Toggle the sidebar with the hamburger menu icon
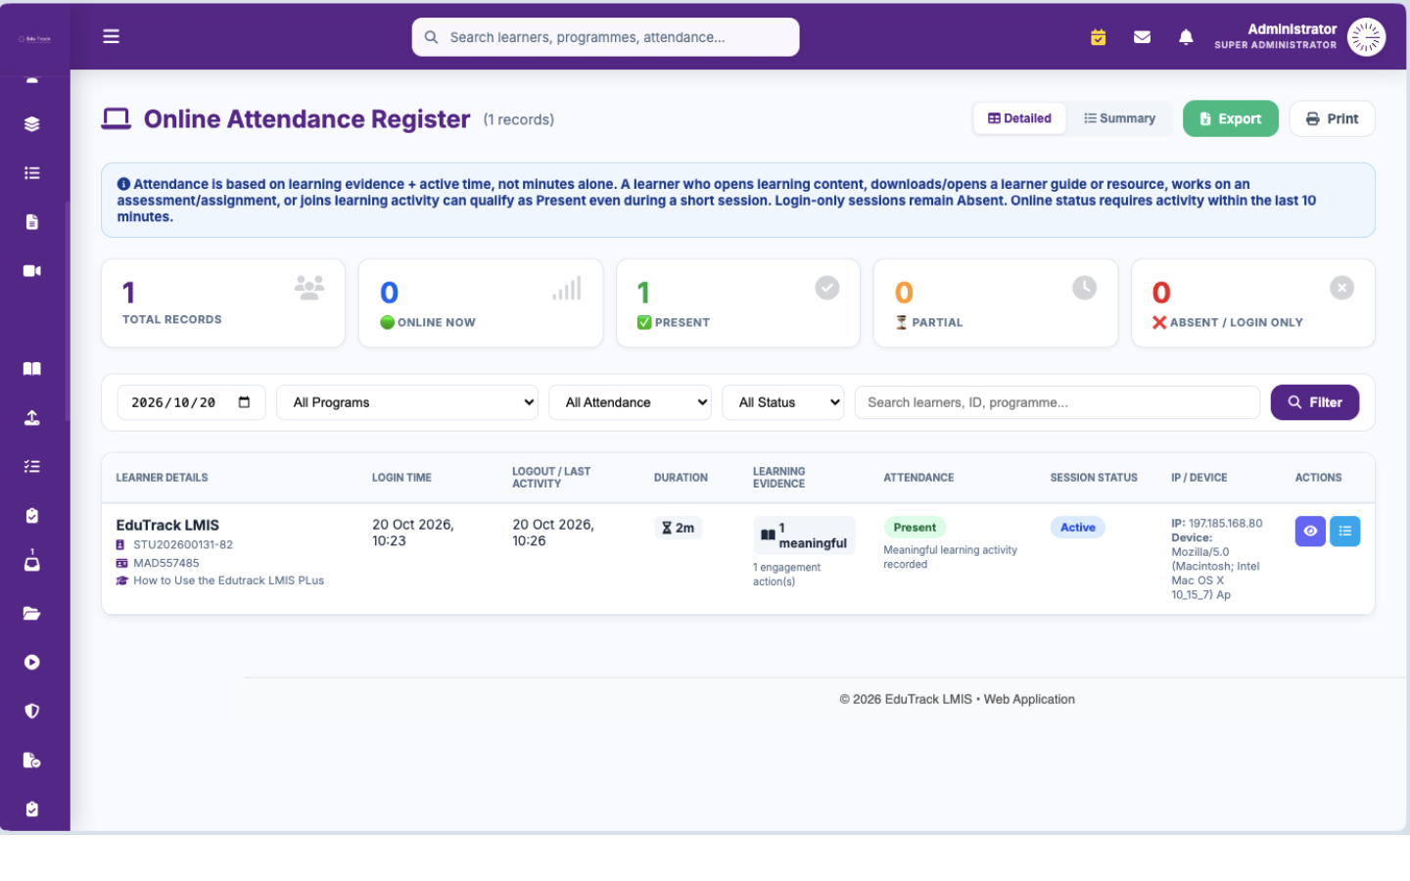The height and width of the screenshot is (881, 1410). pos(112,36)
